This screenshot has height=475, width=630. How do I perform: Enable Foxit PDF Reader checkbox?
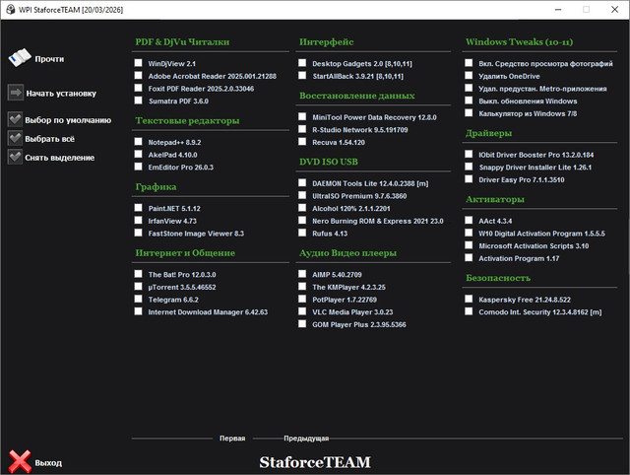[138, 88]
